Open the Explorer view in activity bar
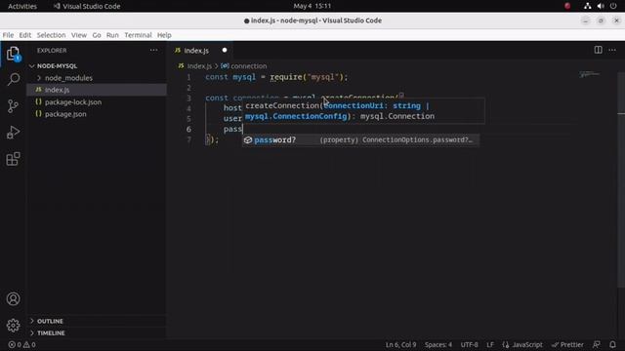Screen dimensions: 625x351 point(13,54)
